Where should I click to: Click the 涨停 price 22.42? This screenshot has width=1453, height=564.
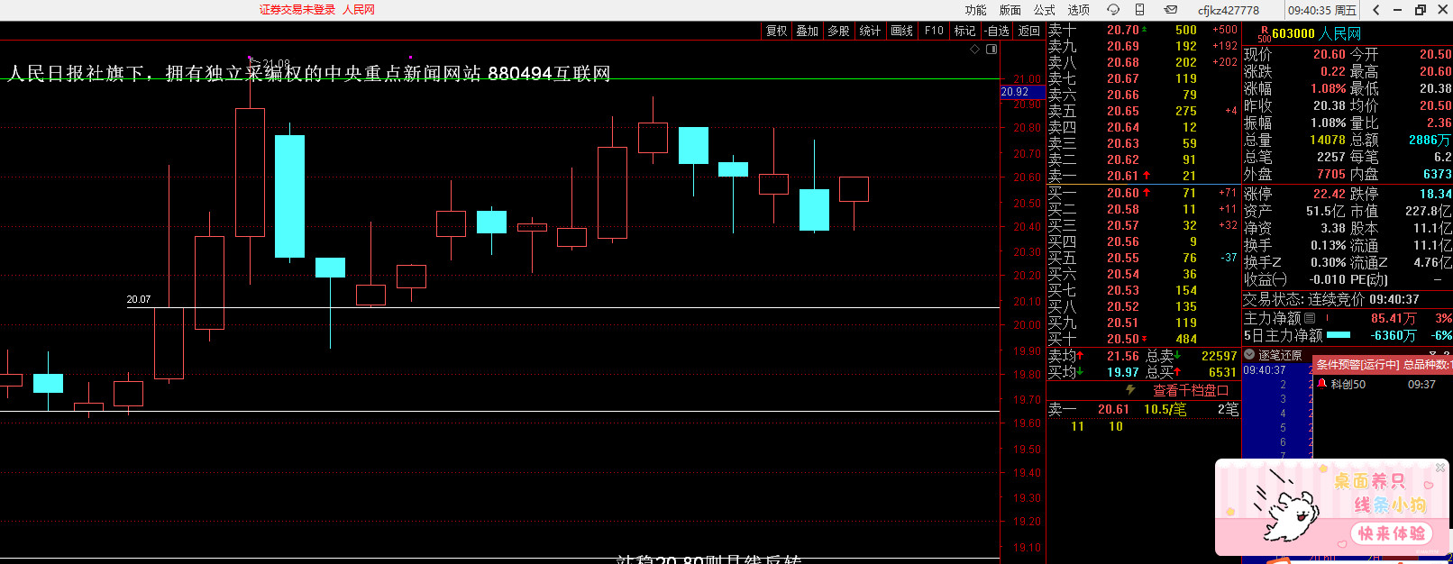[x=1330, y=194]
